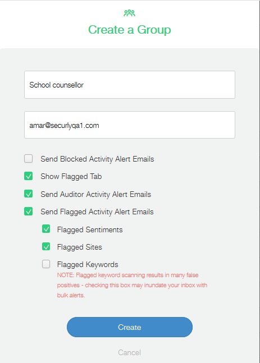The width and height of the screenshot is (260, 363).
Task: Tick the Flagged Keywords checkbox
Action: click(x=46, y=264)
